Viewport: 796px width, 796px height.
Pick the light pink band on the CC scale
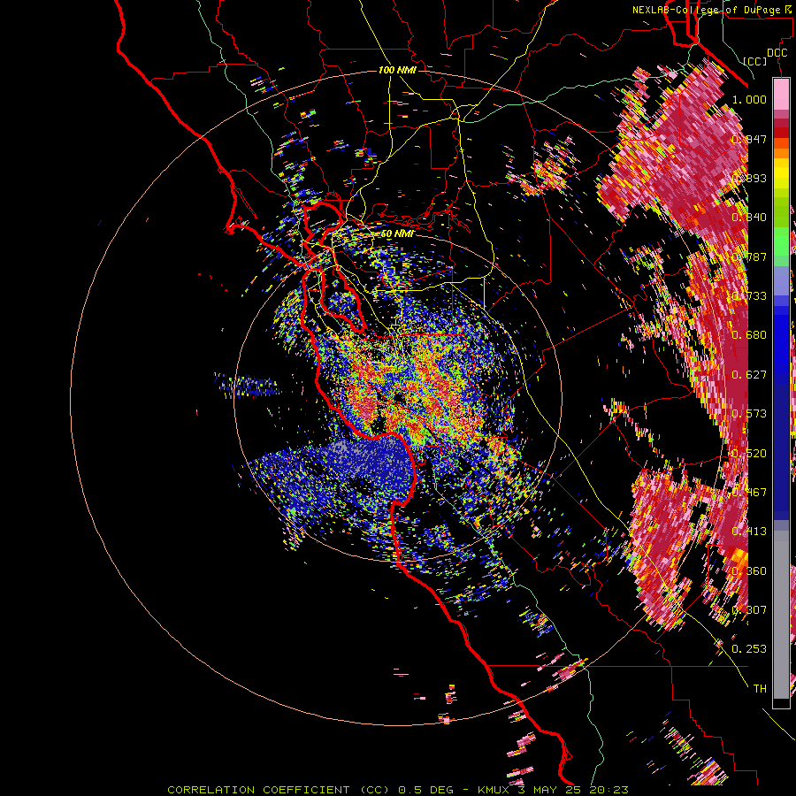(781, 95)
